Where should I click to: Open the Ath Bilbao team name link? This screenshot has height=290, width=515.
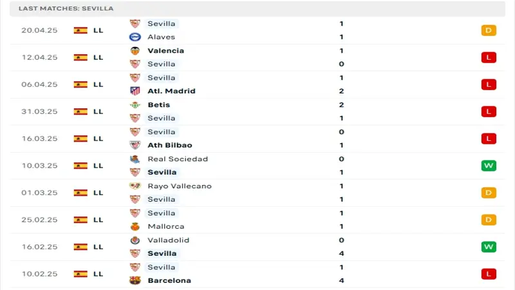point(170,145)
